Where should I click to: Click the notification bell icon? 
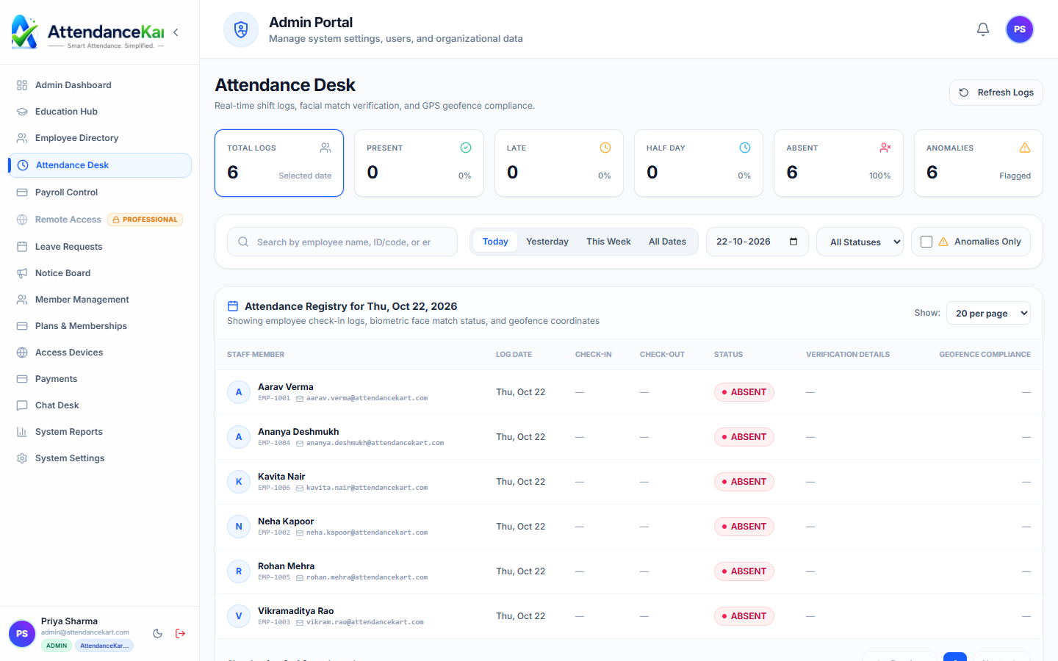983,29
